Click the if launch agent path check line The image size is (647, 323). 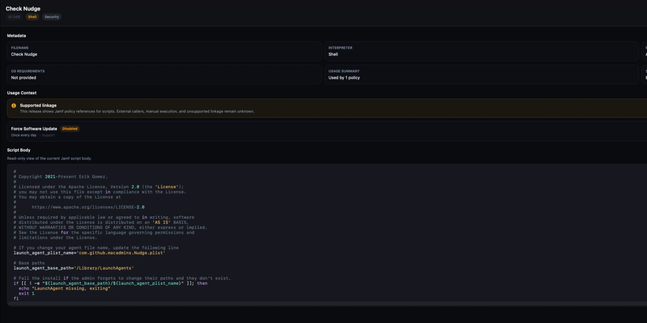pos(110,283)
